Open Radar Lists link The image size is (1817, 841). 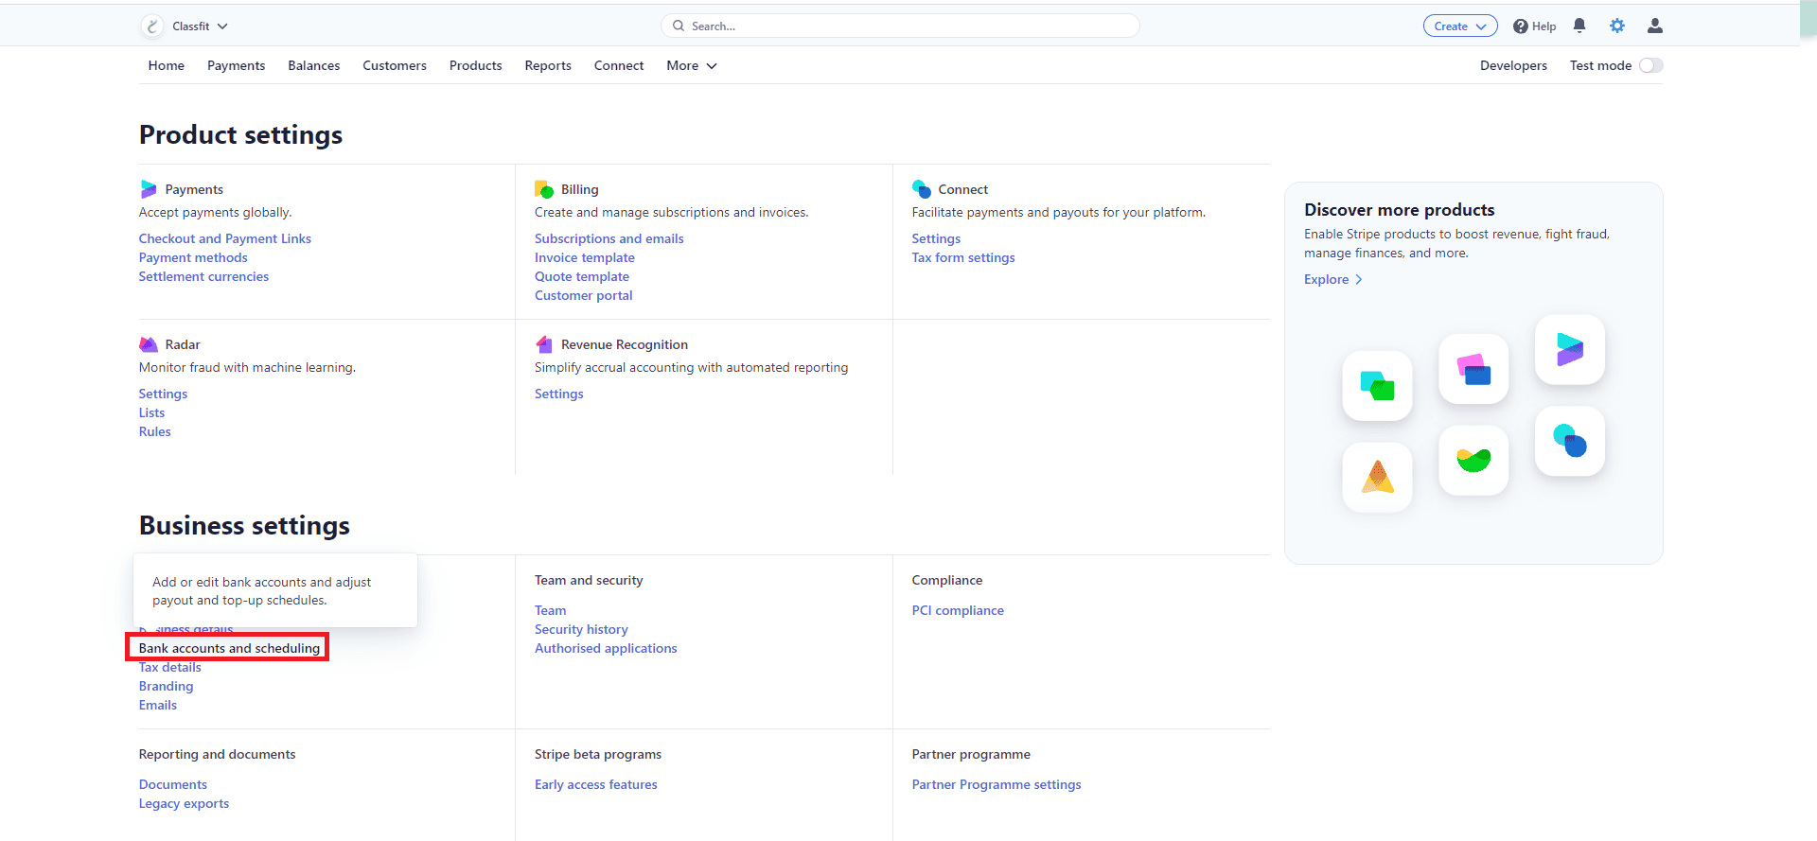click(x=151, y=412)
